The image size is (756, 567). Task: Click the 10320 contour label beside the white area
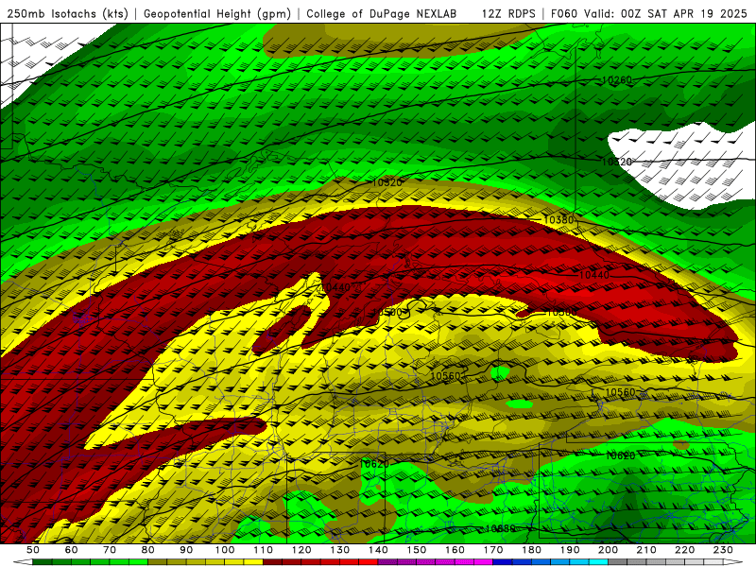tap(617, 162)
